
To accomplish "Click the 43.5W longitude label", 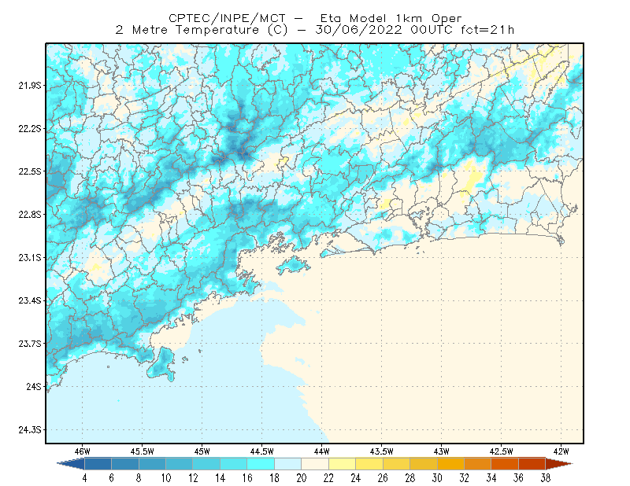I will (381, 451).
